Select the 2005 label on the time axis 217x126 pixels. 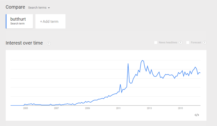[x=25, y=108]
